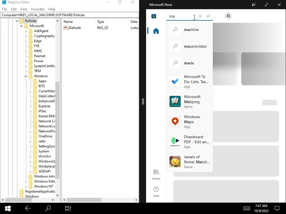
Task: Click the Type column header
Action: pos(112,22)
